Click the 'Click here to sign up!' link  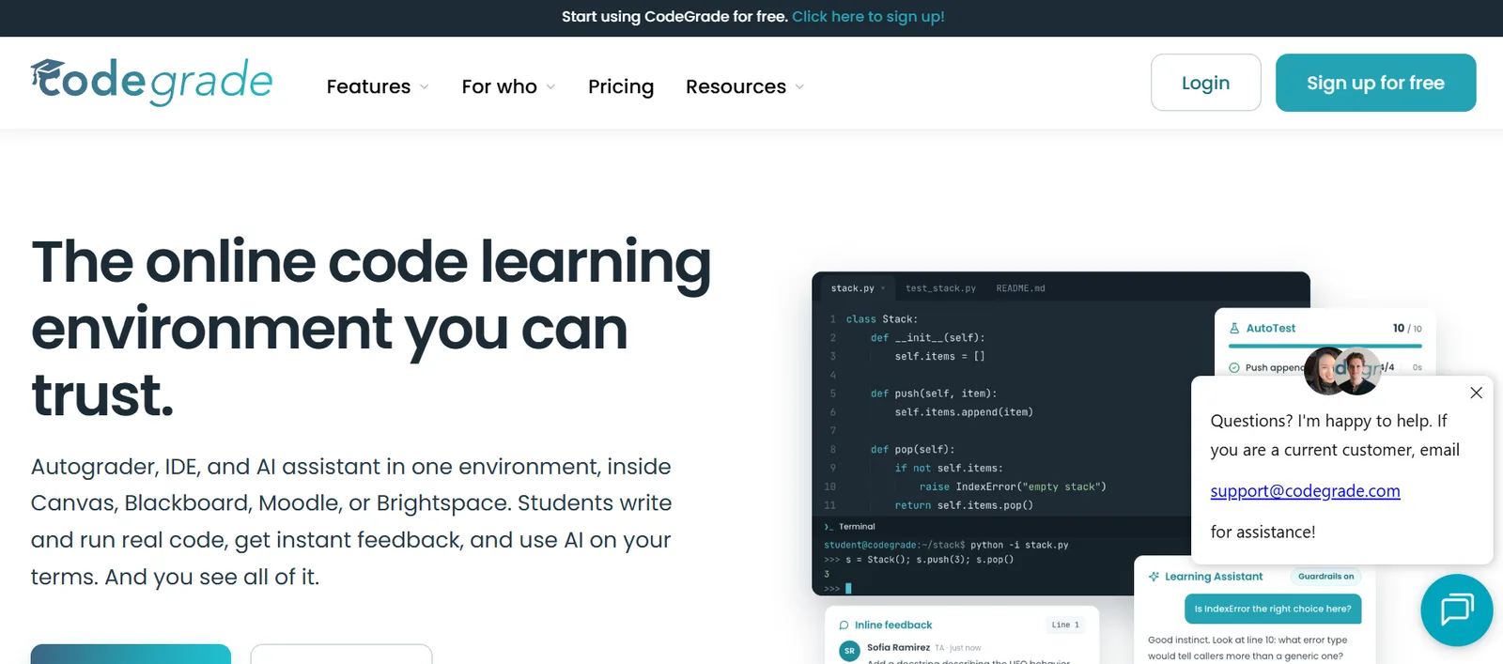pyautogui.click(x=868, y=17)
